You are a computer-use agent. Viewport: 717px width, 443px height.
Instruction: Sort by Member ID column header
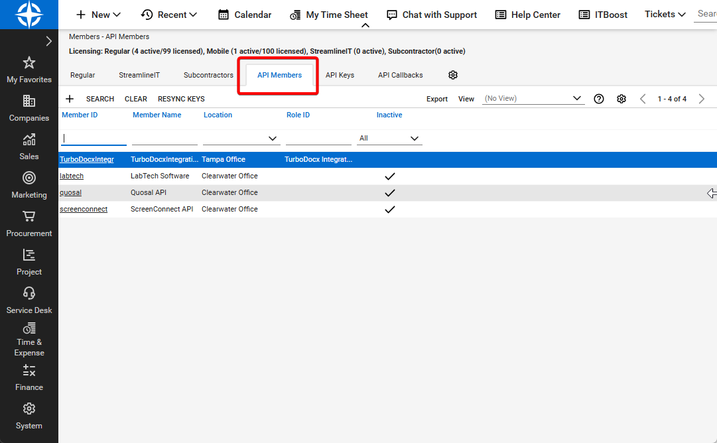coord(80,115)
